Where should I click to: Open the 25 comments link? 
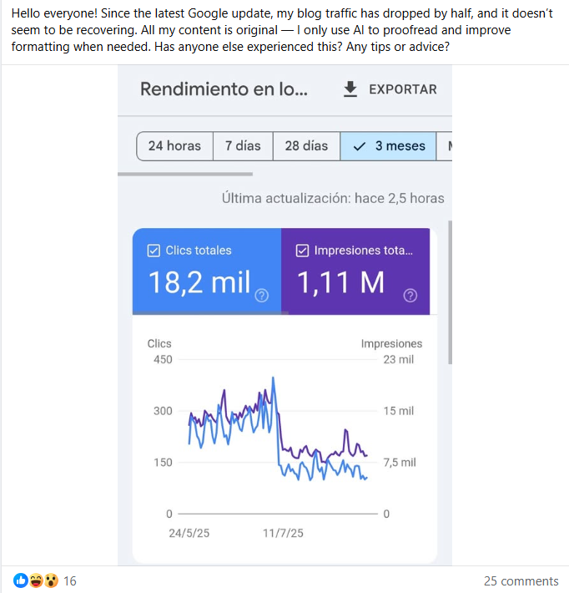(521, 581)
